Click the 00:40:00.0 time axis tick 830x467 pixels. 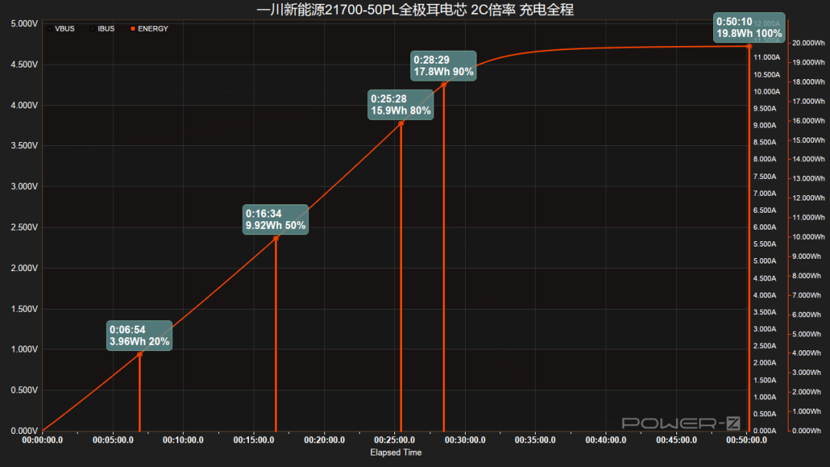[606, 440]
